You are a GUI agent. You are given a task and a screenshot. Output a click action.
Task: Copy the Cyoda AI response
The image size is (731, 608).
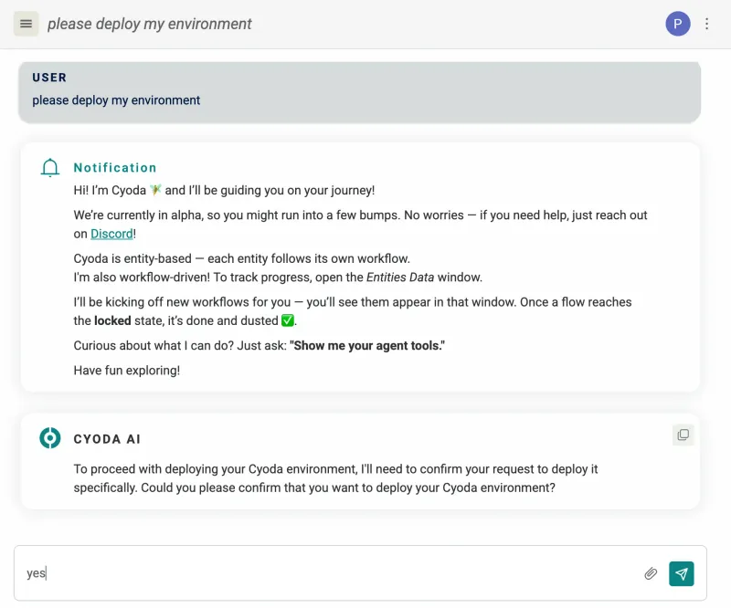tap(683, 435)
